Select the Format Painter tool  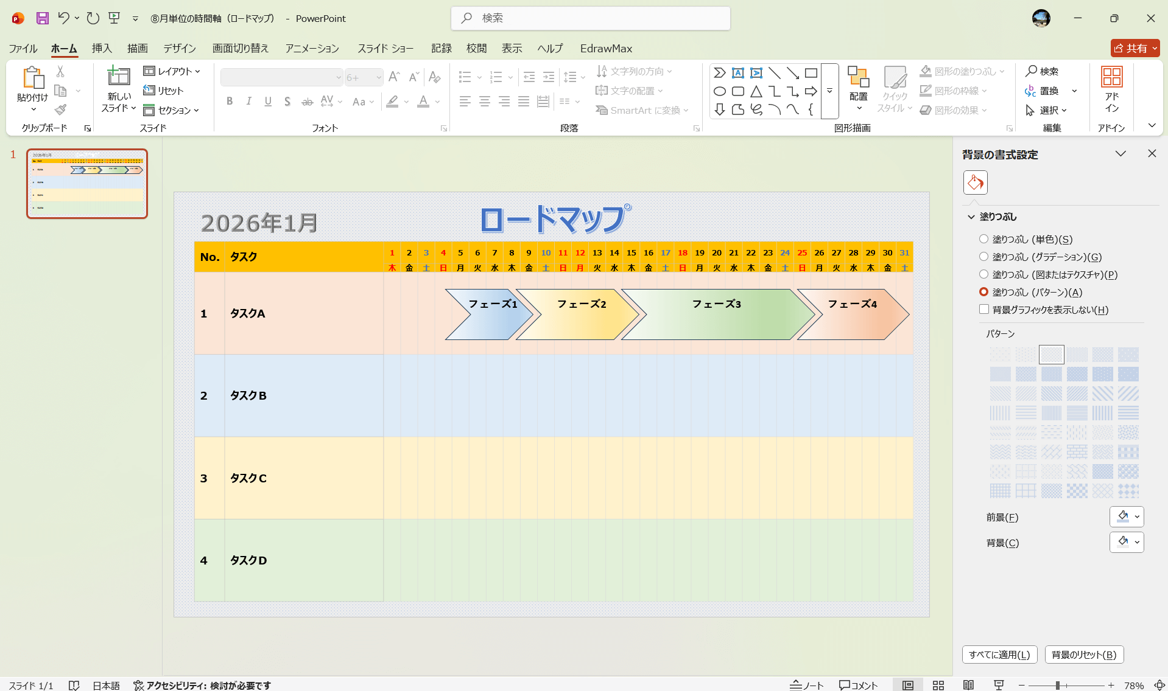point(60,109)
